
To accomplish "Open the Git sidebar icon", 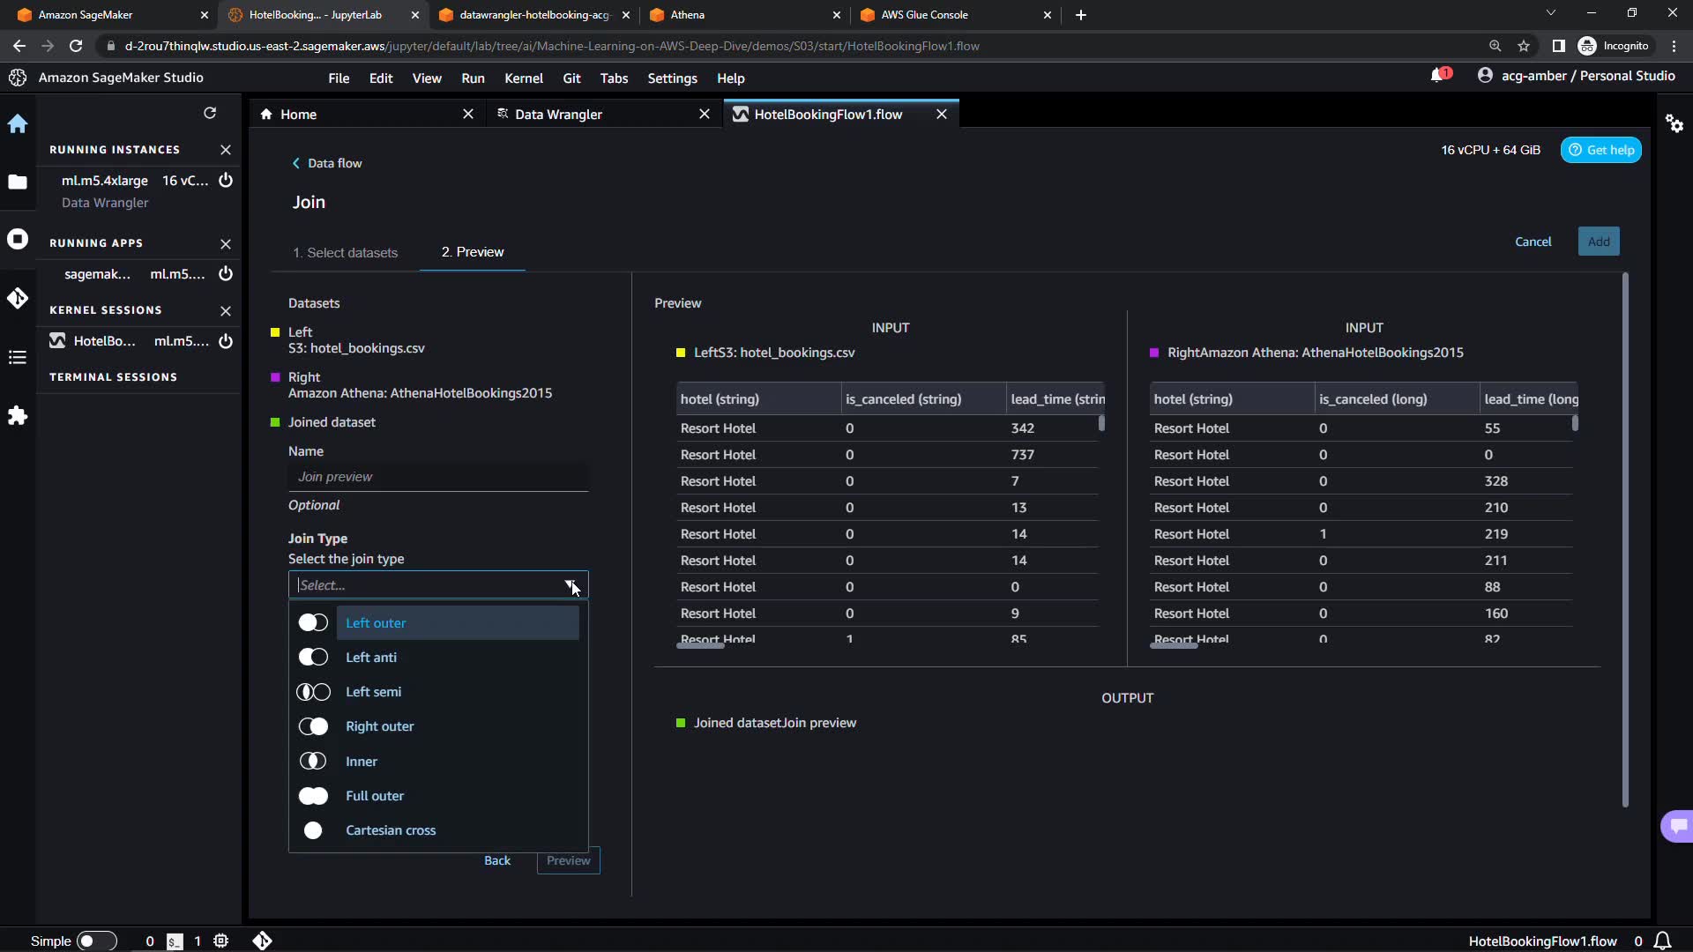I will click(18, 298).
